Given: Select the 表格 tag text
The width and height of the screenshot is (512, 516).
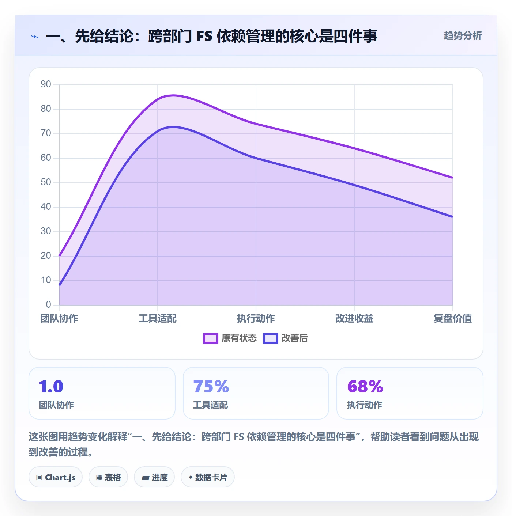Looking at the screenshot, I should pyautogui.click(x=113, y=477).
